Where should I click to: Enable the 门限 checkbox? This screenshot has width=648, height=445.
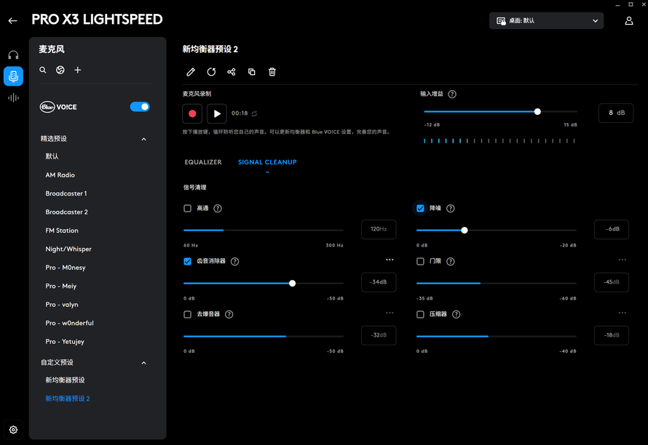coord(420,261)
